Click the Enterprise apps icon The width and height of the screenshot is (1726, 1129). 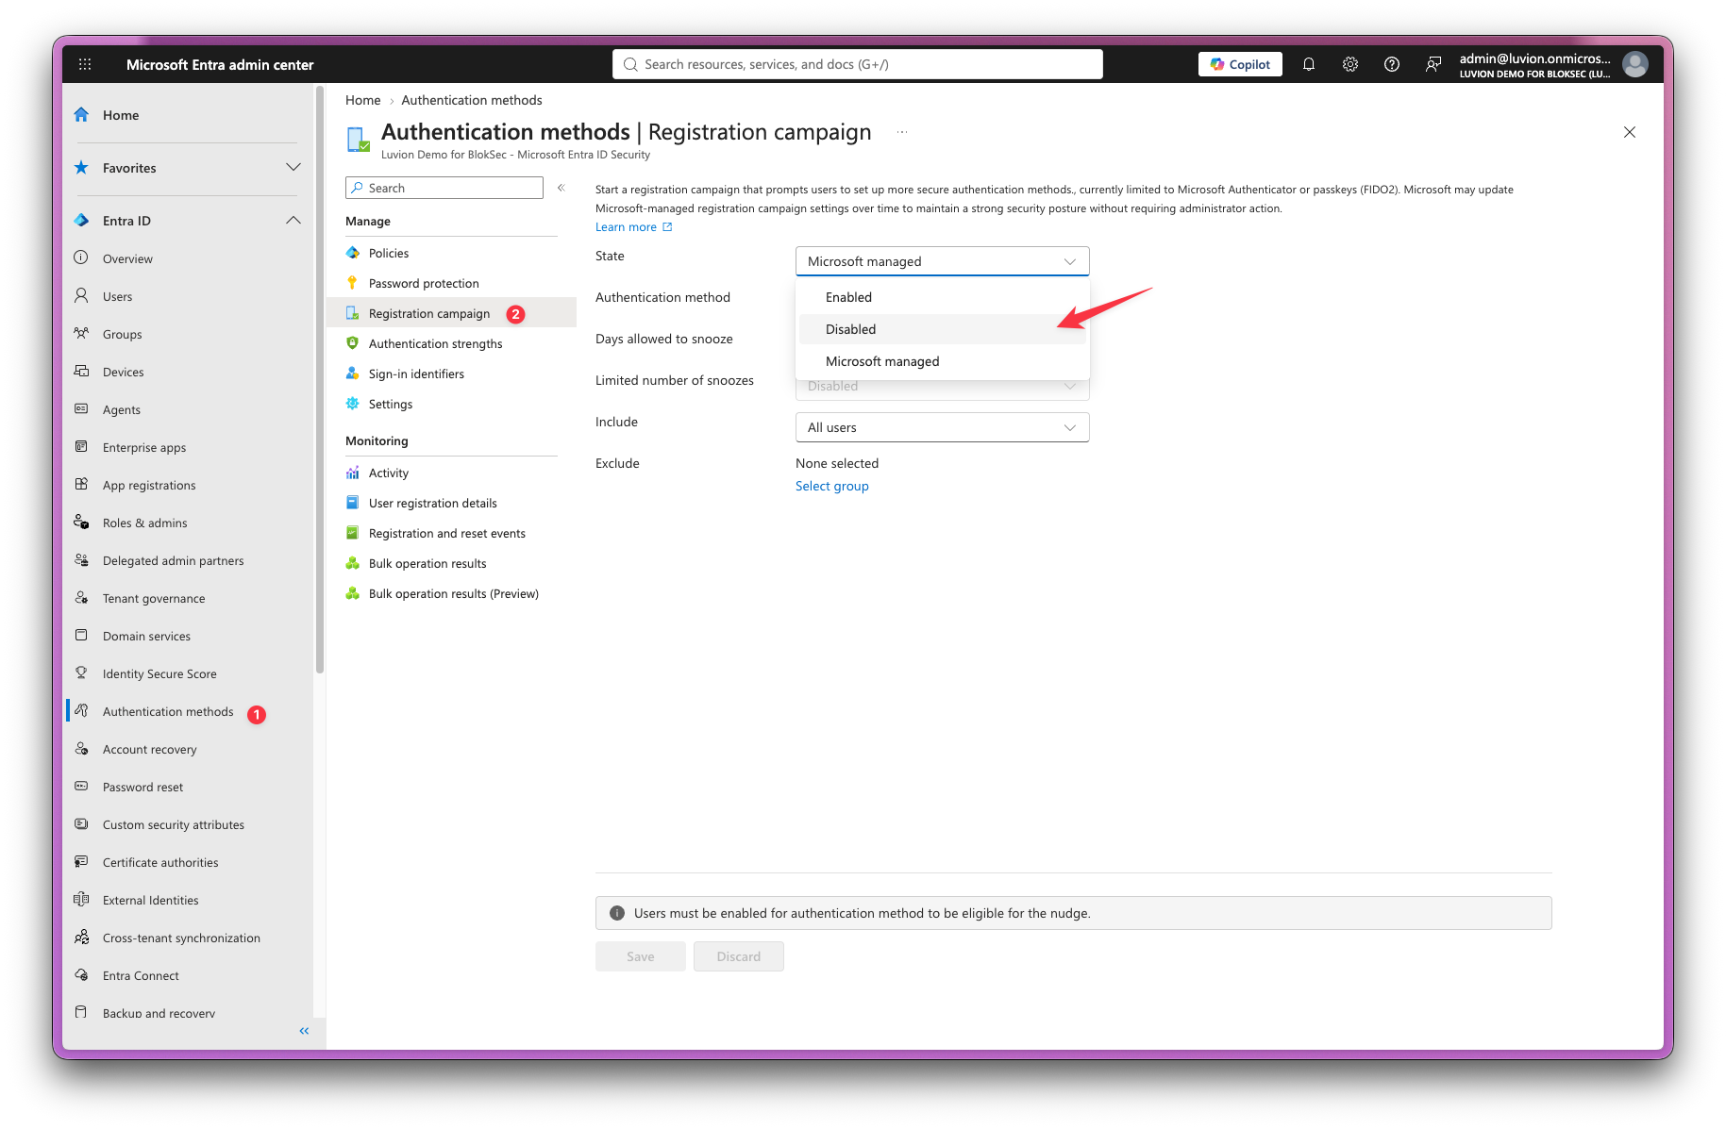pyautogui.click(x=81, y=446)
